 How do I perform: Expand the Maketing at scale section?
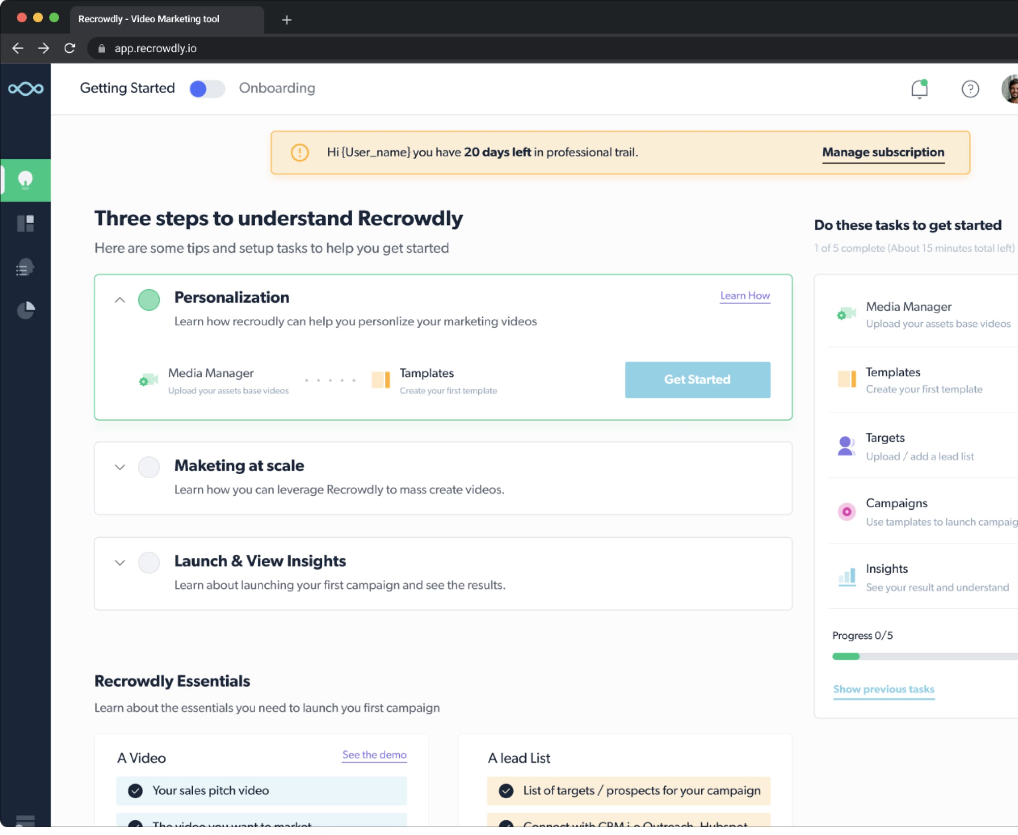pos(120,467)
